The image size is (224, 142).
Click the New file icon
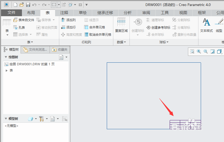pyautogui.click(x=16, y=5)
